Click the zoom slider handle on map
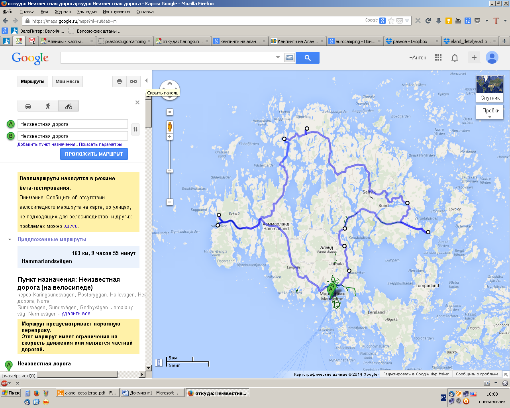This screenshot has width=510, height=408. click(x=170, y=171)
